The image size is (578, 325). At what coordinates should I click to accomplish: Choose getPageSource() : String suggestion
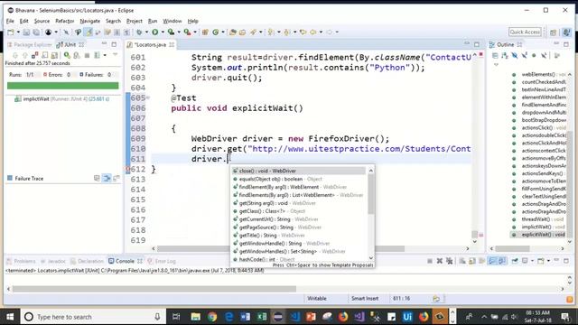point(299,227)
